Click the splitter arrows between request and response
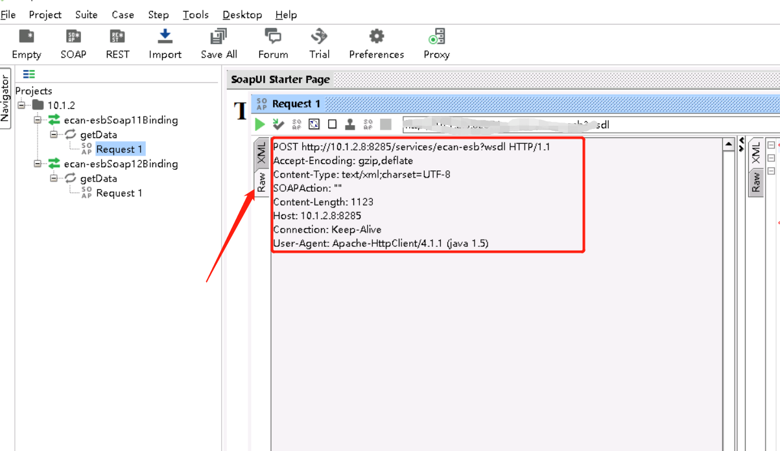 pos(742,145)
